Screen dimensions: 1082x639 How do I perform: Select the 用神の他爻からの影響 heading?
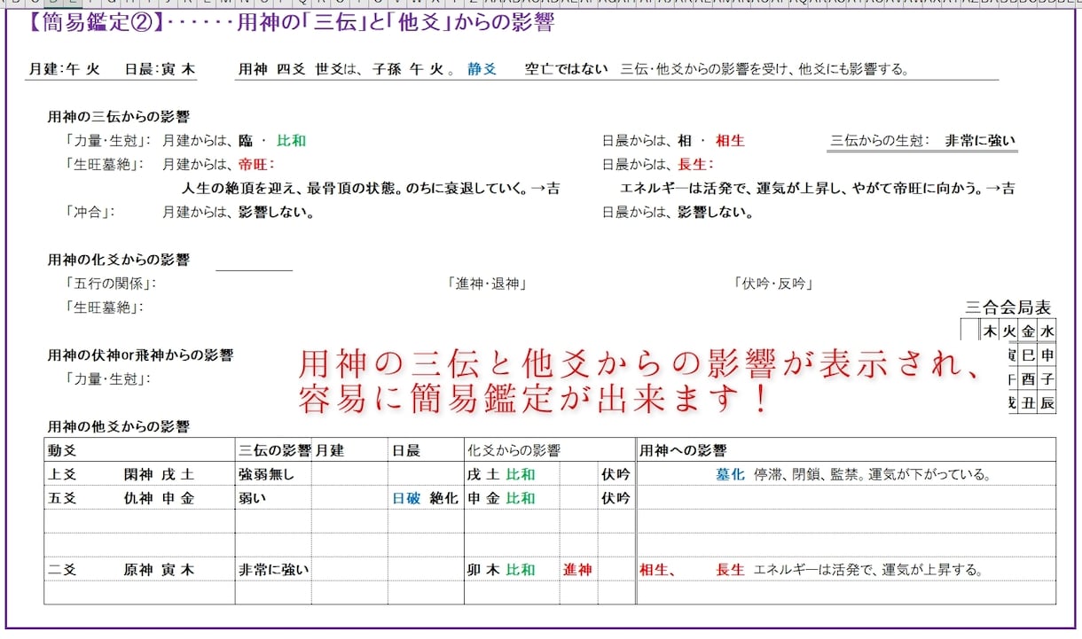point(118,427)
